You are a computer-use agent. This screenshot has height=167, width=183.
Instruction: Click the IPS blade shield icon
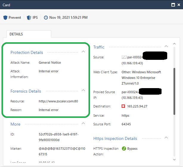29,18
